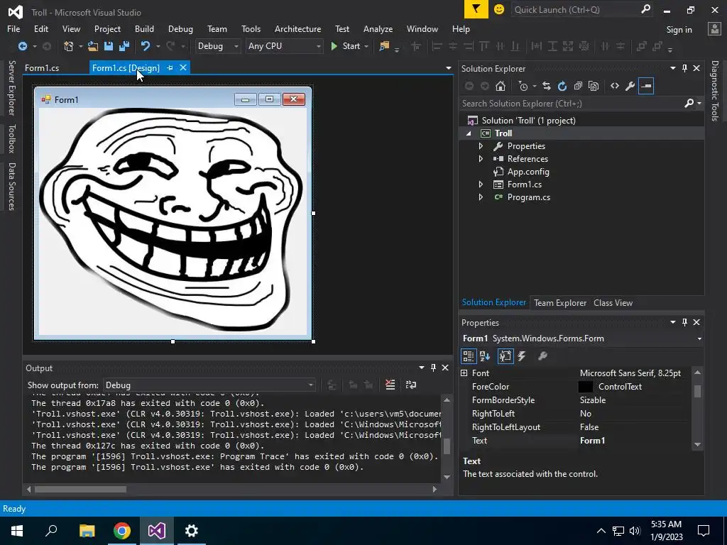This screenshot has height=545, width=727.
Task: Open the Toolbox side tab
Action: (11, 138)
